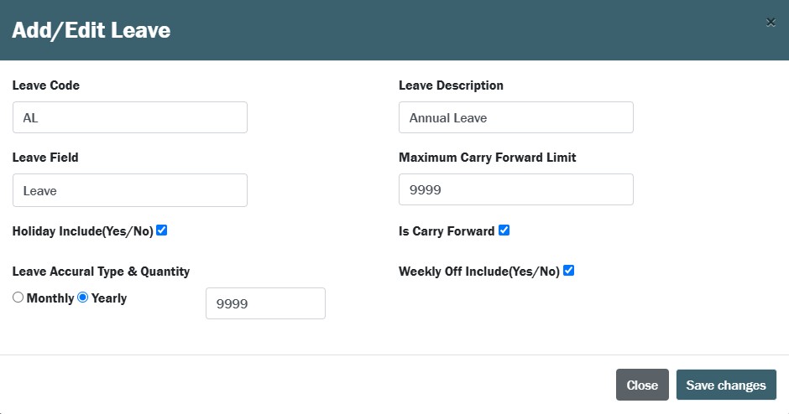
Task: Select the Monthly accrual radio button
Action: (18, 298)
